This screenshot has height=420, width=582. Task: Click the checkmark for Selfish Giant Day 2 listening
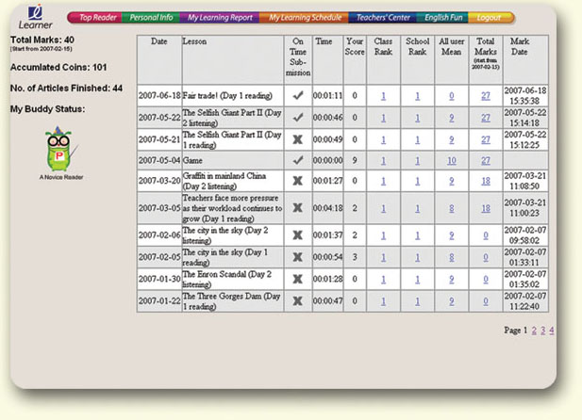tap(297, 118)
